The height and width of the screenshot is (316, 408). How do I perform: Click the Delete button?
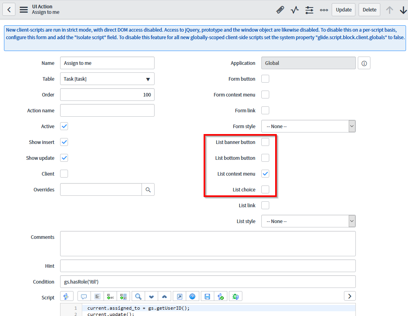pyautogui.click(x=370, y=10)
